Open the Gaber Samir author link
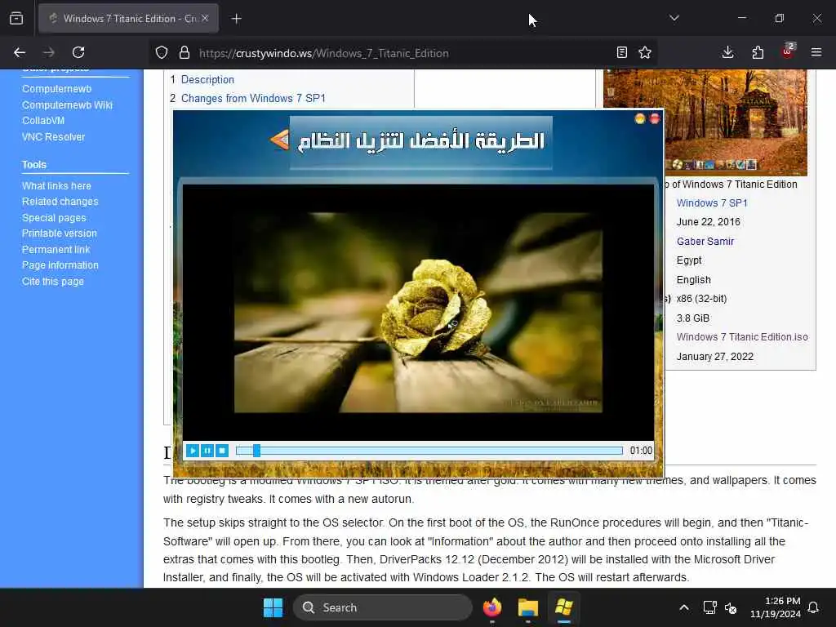The image size is (836, 627). 705,242
